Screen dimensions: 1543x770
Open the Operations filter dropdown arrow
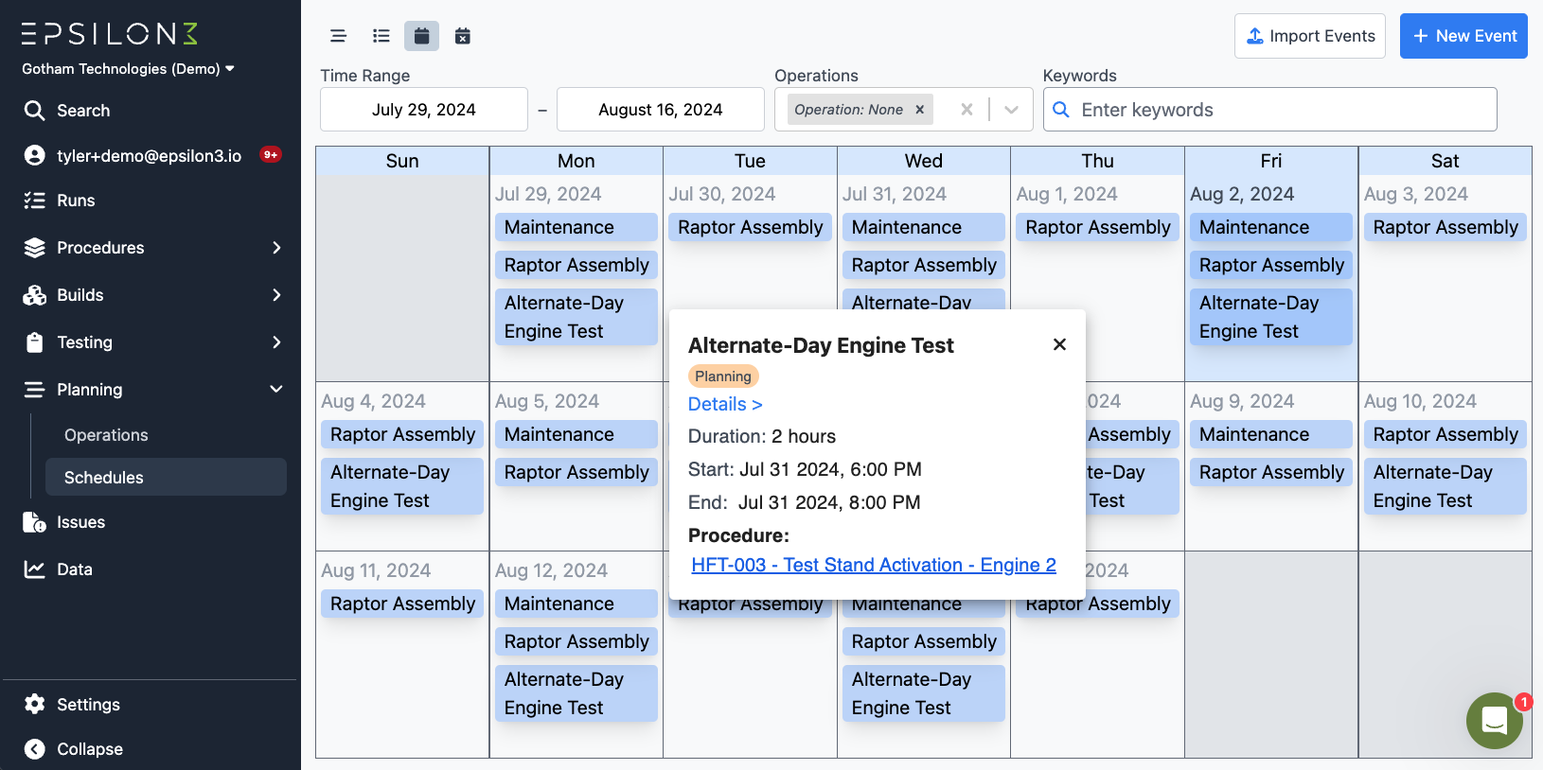click(1012, 110)
